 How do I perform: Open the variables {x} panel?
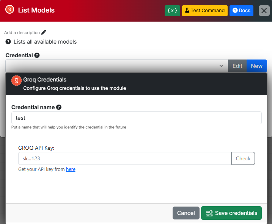172,11
